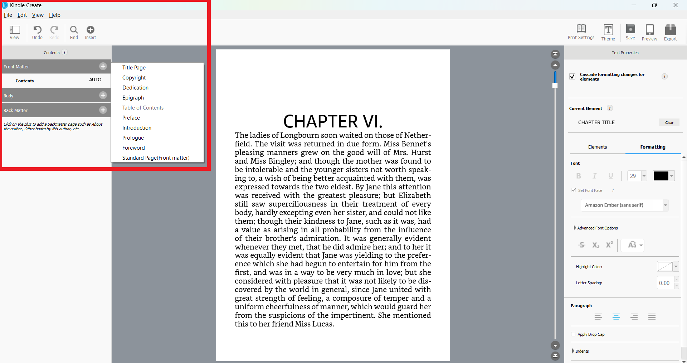Open Print Settings

(581, 32)
